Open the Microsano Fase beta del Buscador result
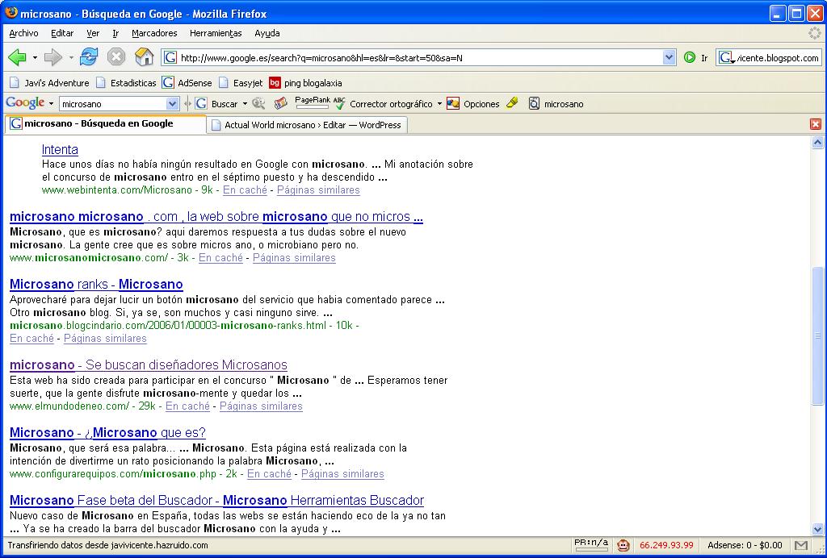Viewport: 827px width, 558px height. pyautogui.click(x=216, y=500)
